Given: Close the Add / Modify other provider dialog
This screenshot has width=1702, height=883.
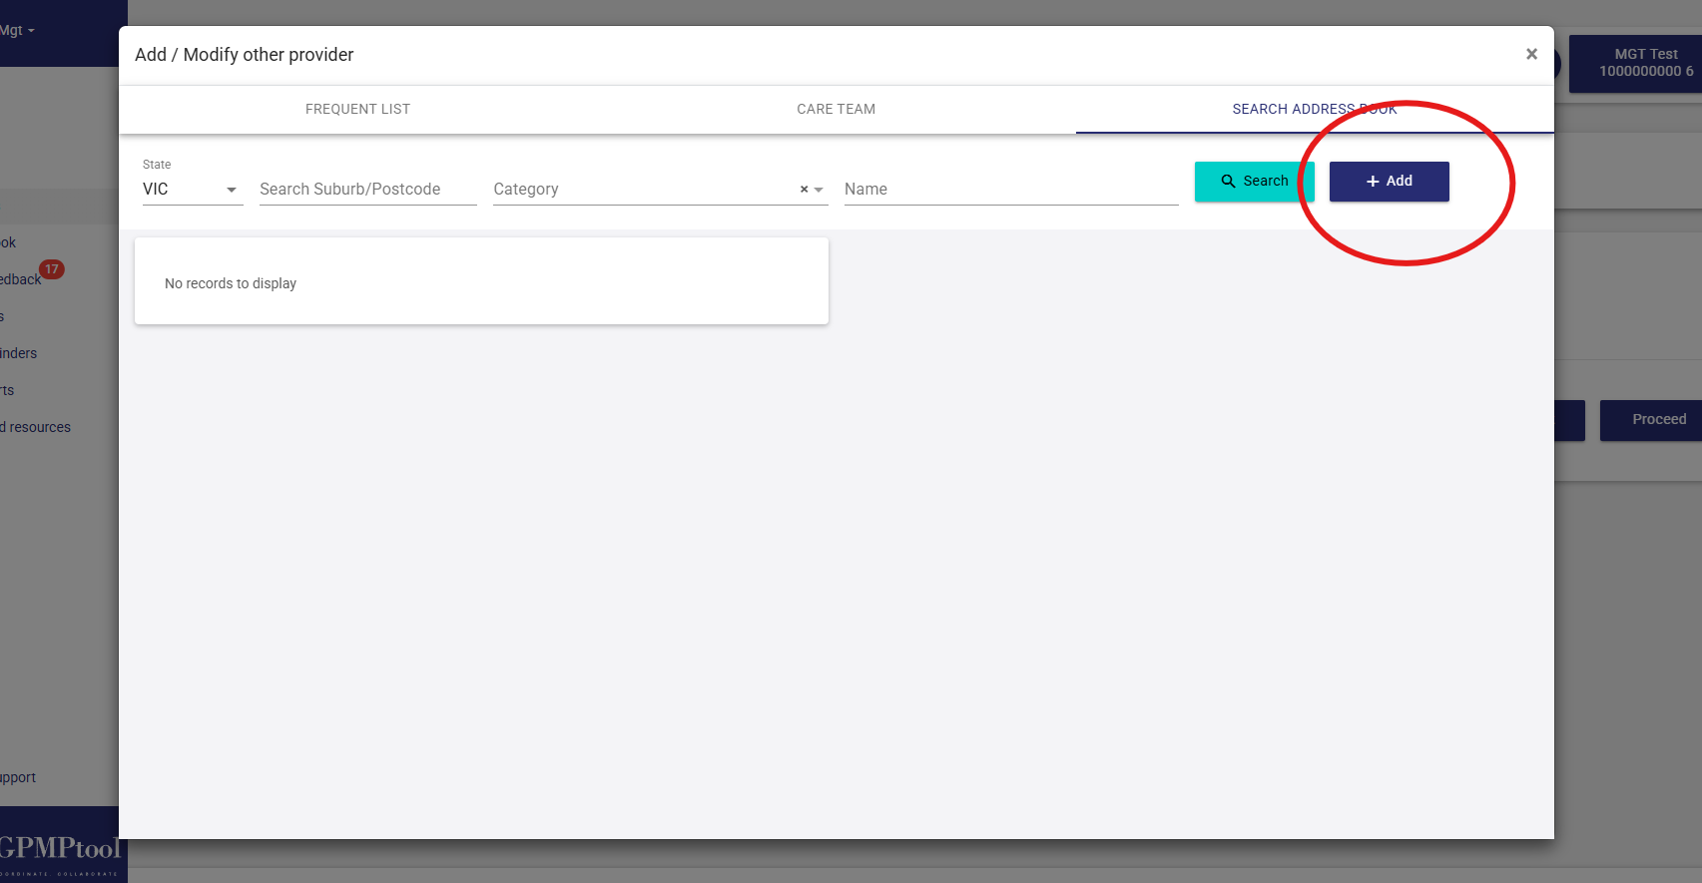Looking at the screenshot, I should (1531, 55).
